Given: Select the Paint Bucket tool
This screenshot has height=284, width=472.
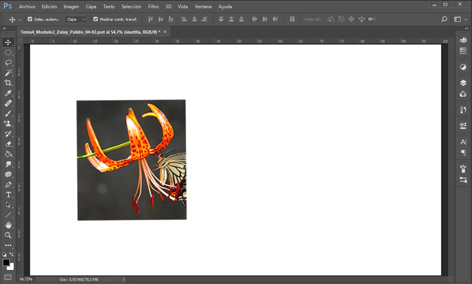Looking at the screenshot, I should click(8, 154).
